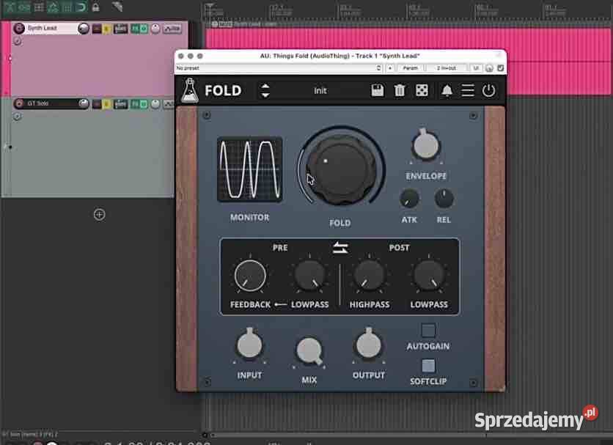Save the current preset with the disk icon

pos(376,89)
